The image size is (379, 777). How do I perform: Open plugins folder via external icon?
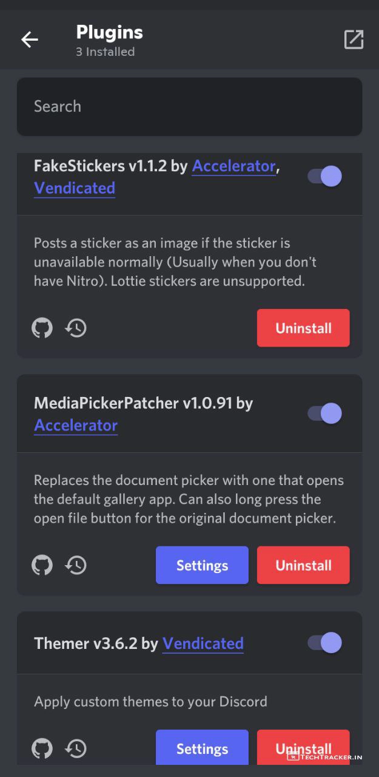(354, 39)
